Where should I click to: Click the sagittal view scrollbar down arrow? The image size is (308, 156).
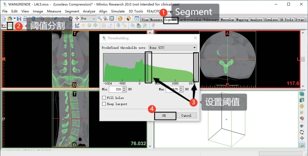click(150, 146)
